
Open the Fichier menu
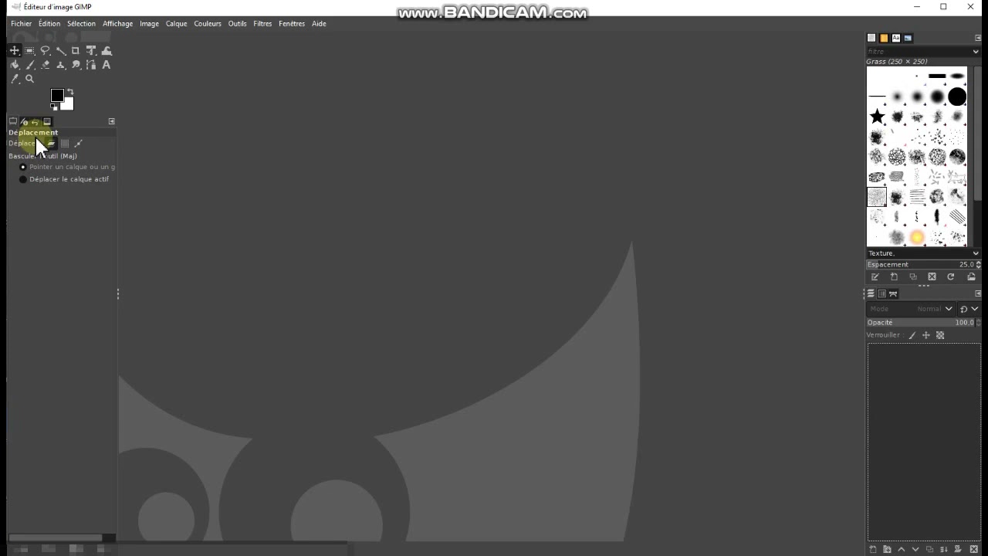(22, 23)
